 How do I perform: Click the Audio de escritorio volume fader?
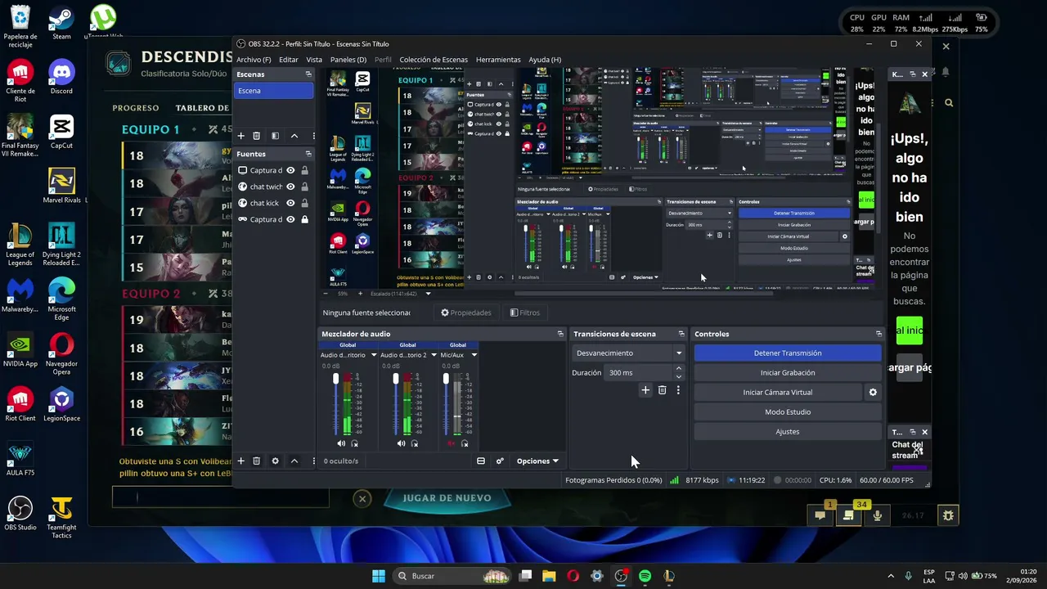coord(336,380)
